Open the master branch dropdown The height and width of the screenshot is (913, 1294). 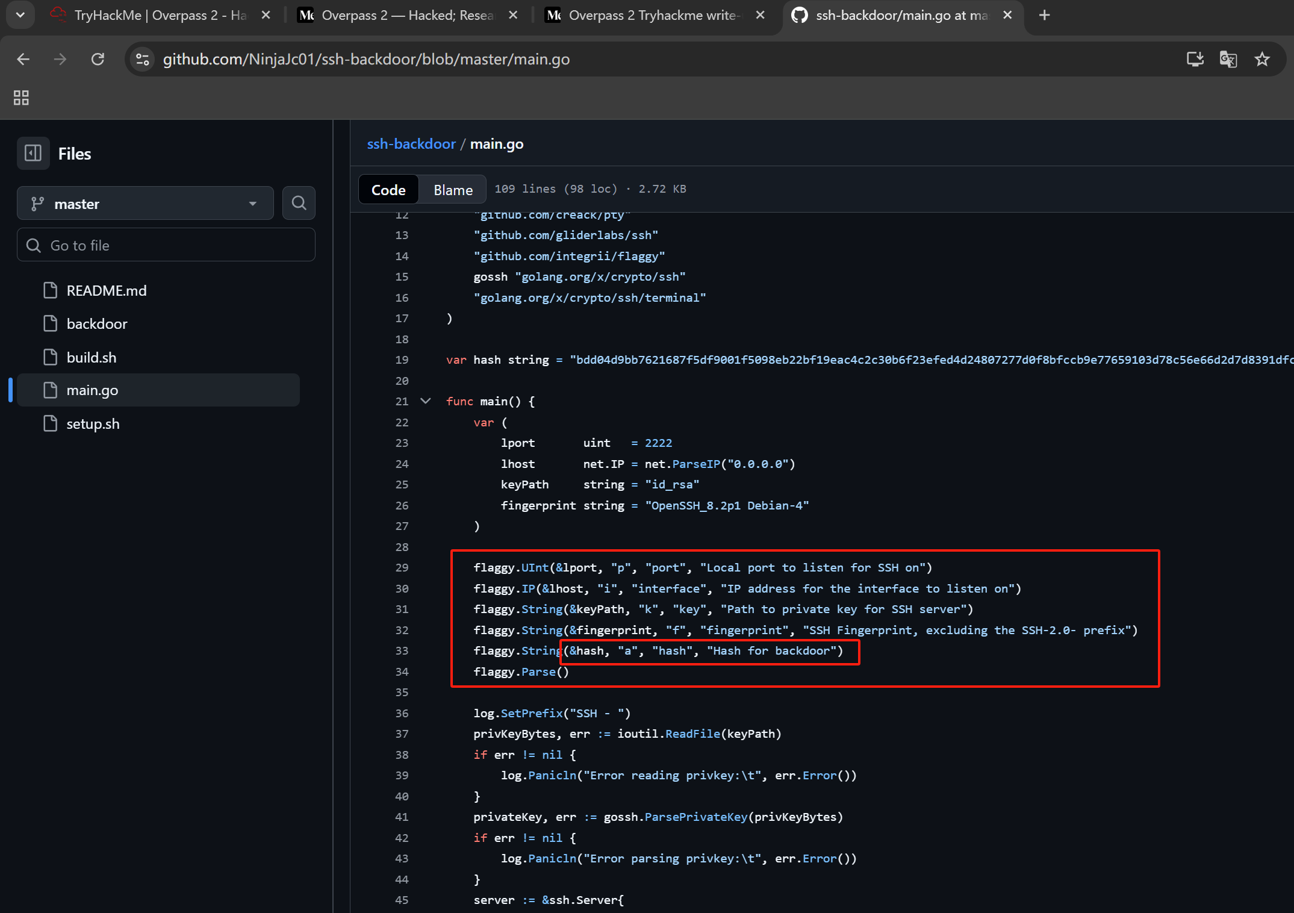pos(145,204)
